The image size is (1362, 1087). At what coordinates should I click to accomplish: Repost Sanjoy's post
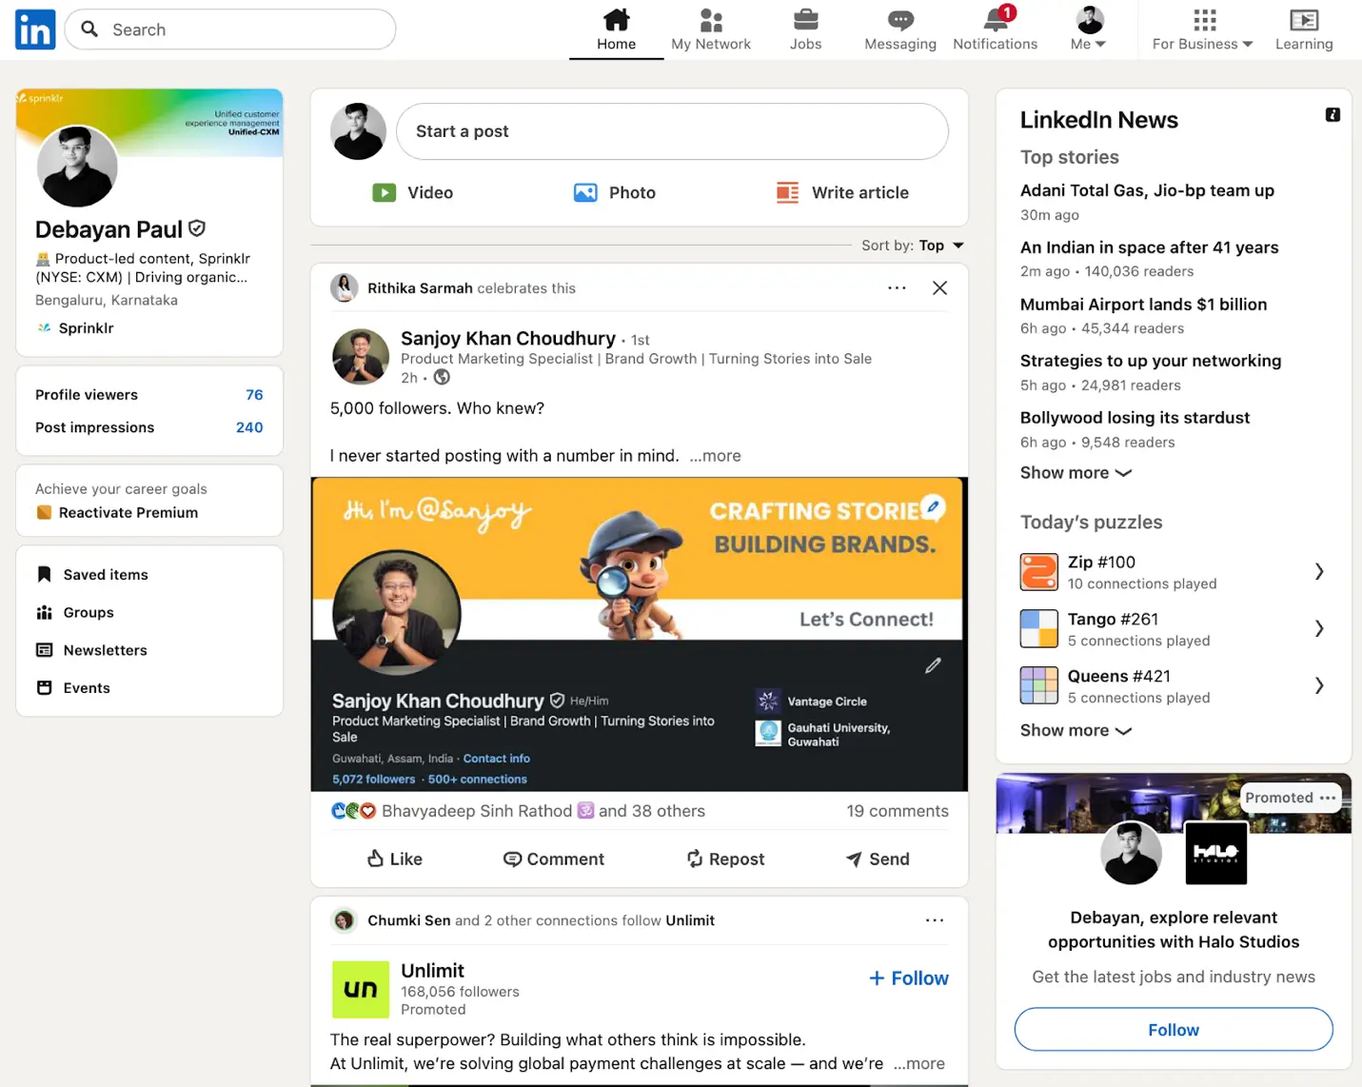pos(725,859)
